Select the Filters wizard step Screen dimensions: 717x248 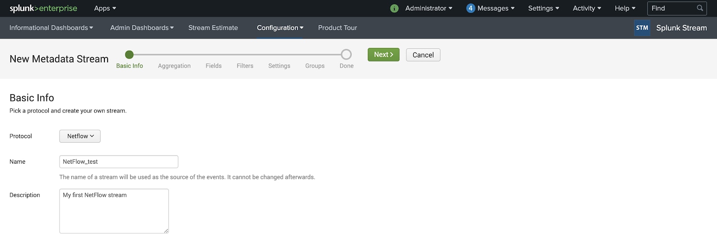click(245, 66)
